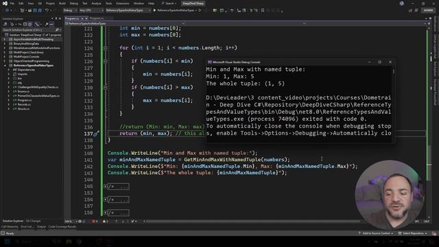Click the Solution 'DeepDiveCSharp' node icon
Viewport: 439px width, 247px height.
pyautogui.click(x=7, y=35)
